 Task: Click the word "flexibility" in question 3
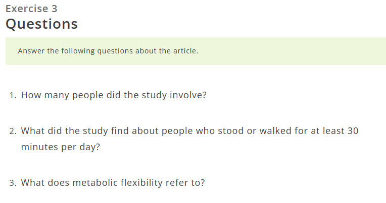coord(141,182)
